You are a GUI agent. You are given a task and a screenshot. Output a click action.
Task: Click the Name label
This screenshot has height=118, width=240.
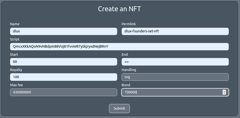(x=15, y=24)
